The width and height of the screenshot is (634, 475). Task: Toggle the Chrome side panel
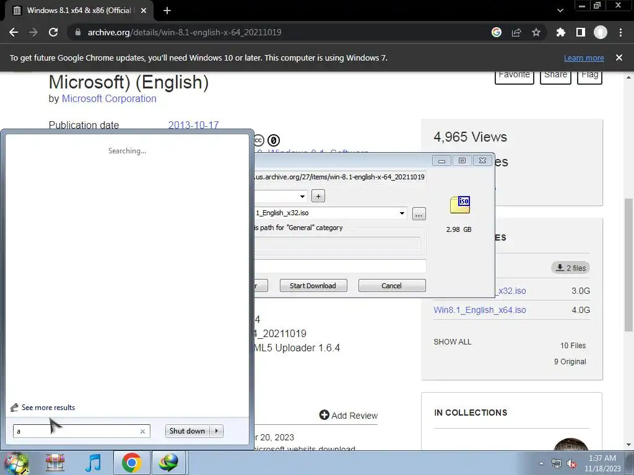[581, 32]
